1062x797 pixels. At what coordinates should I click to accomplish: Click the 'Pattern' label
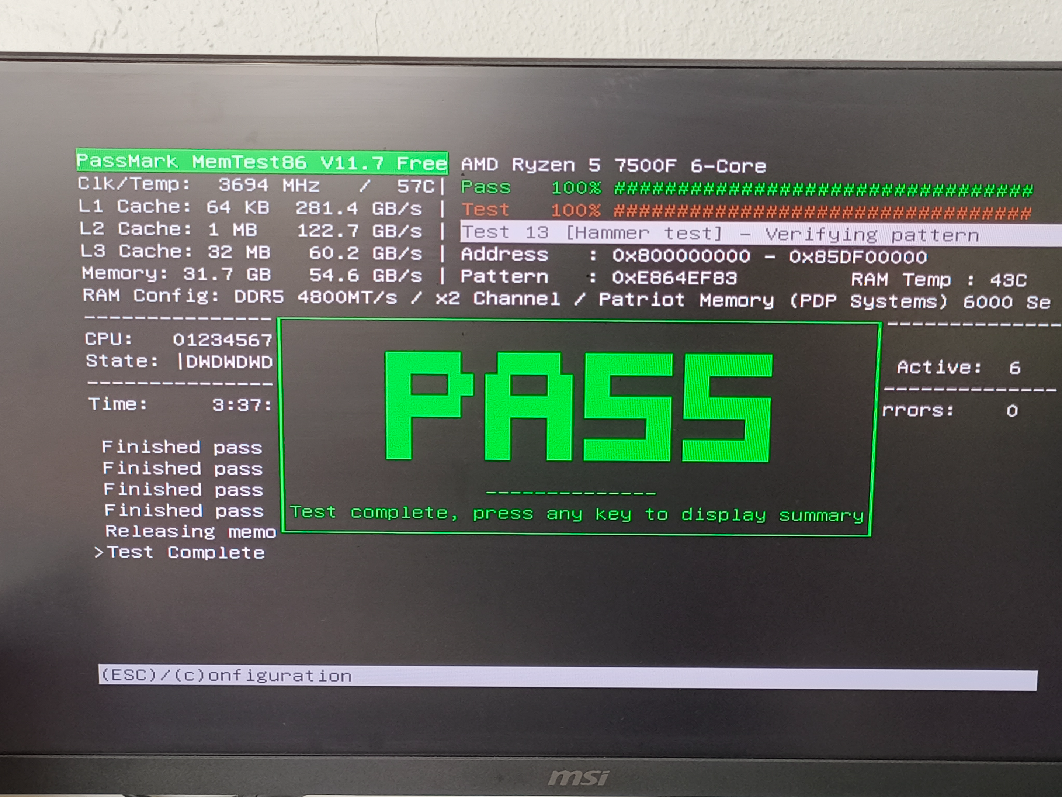[504, 277]
